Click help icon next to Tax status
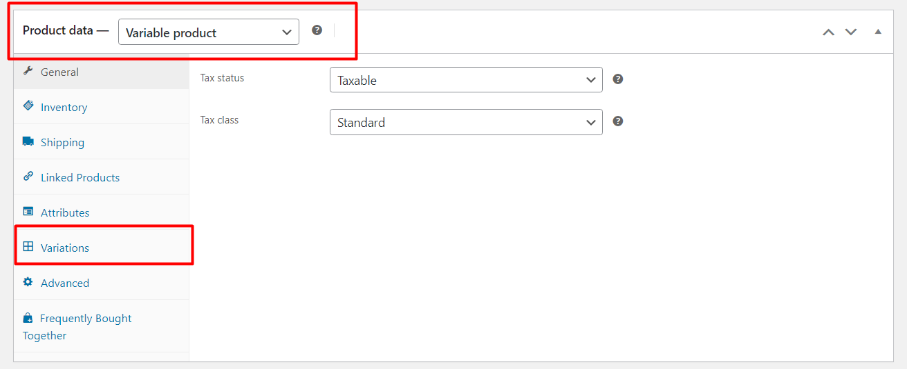907x369 pixels. pos(618,79)
